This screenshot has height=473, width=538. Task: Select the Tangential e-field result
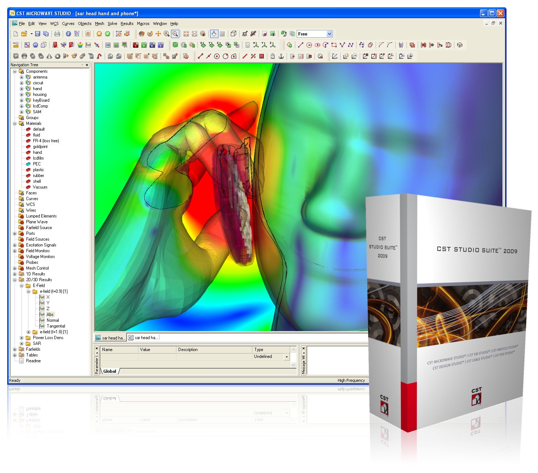click(56, 326)
